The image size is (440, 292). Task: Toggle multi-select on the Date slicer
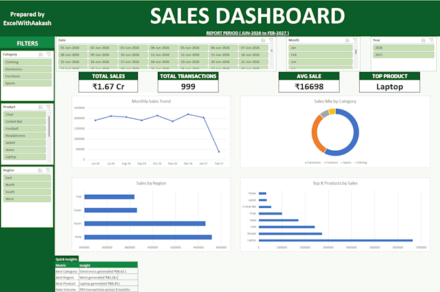point(263,40)
